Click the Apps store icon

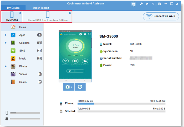[x=13, y=35]
